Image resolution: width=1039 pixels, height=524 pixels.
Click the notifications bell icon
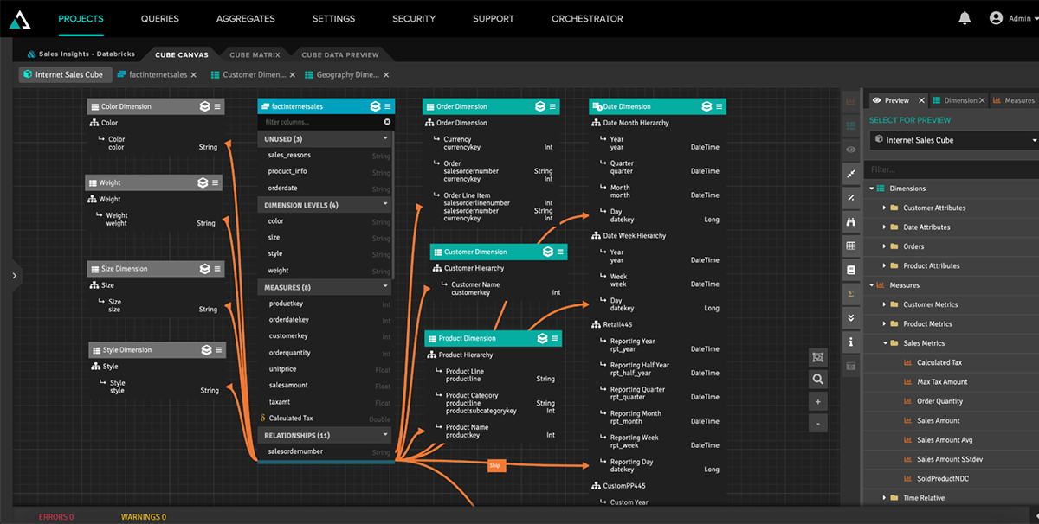coord(965,18)
